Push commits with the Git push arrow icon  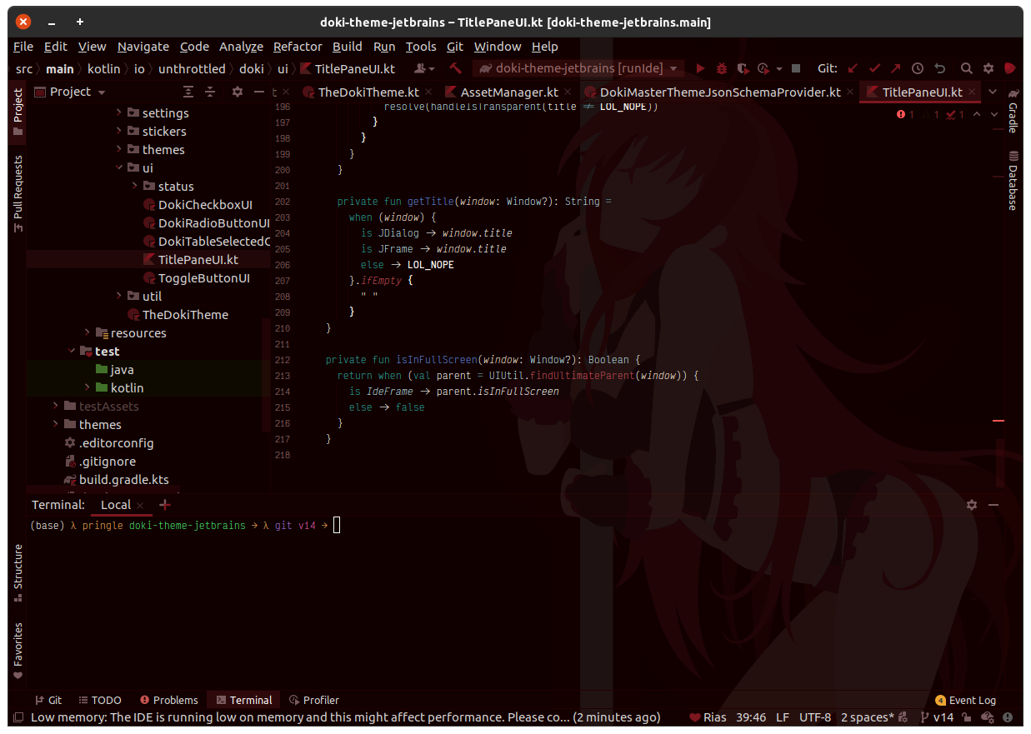[x=894, y=68]
